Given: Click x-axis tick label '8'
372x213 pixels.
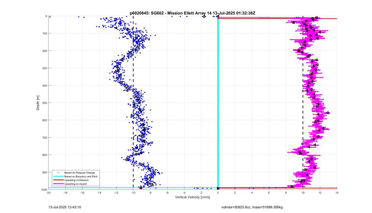Looking at the screenshot, I should (286, 193).
